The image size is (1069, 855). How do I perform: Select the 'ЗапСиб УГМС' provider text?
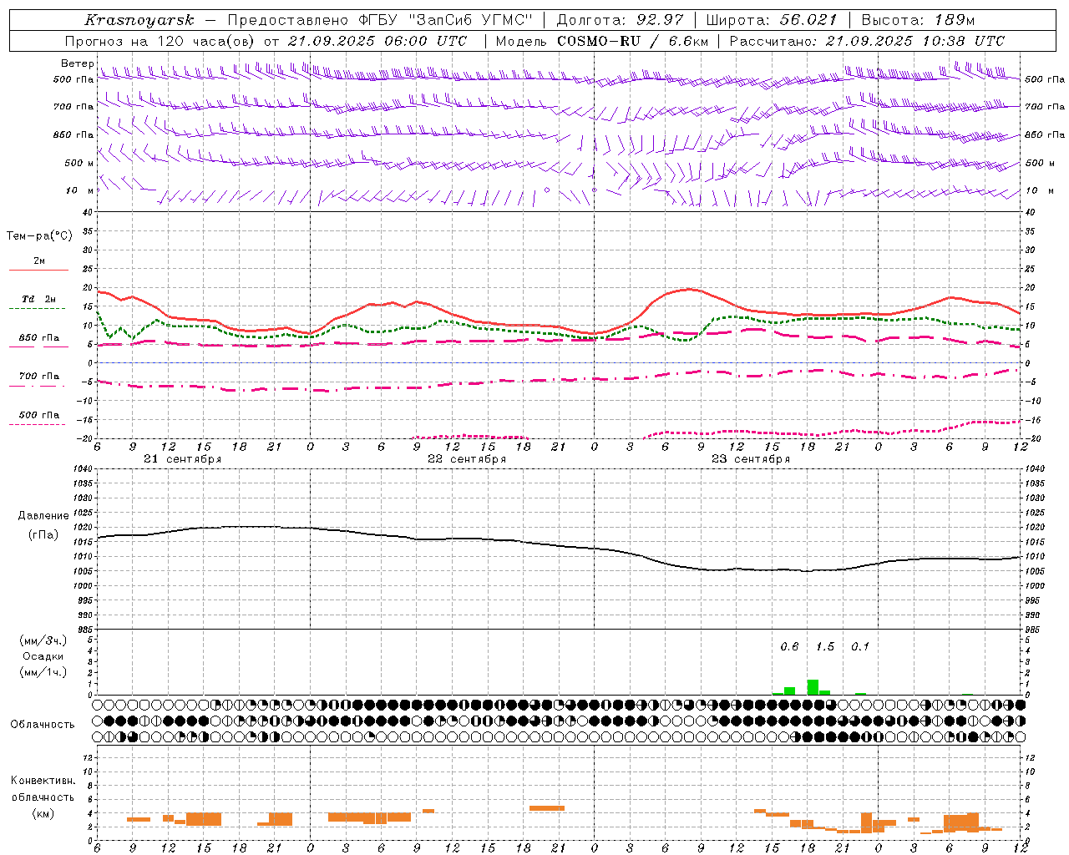471,20
